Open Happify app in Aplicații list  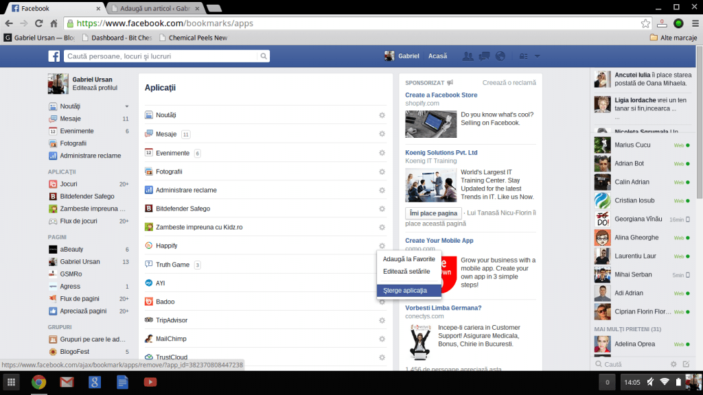pos(166,246)
